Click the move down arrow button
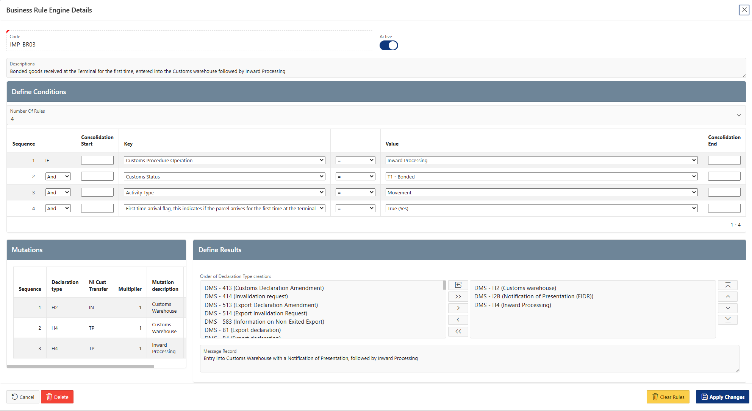The image size is (752, 411). pyautogui.click(x=728, y=308)
